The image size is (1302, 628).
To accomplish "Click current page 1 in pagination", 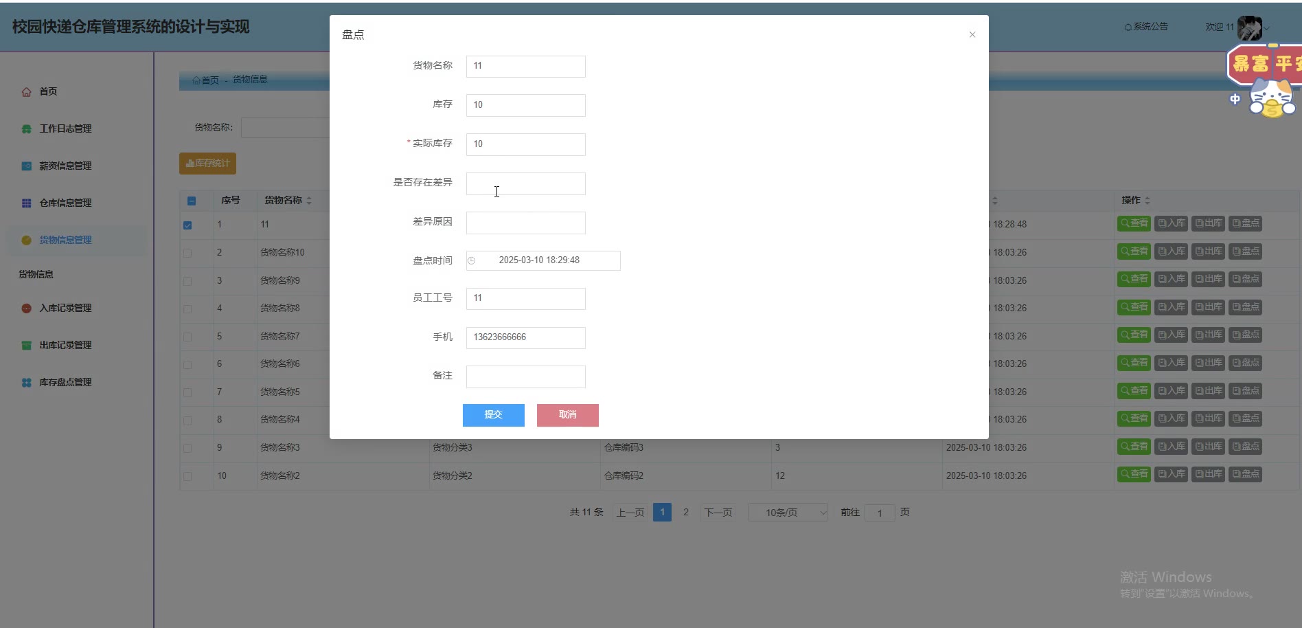I will 662,513.
